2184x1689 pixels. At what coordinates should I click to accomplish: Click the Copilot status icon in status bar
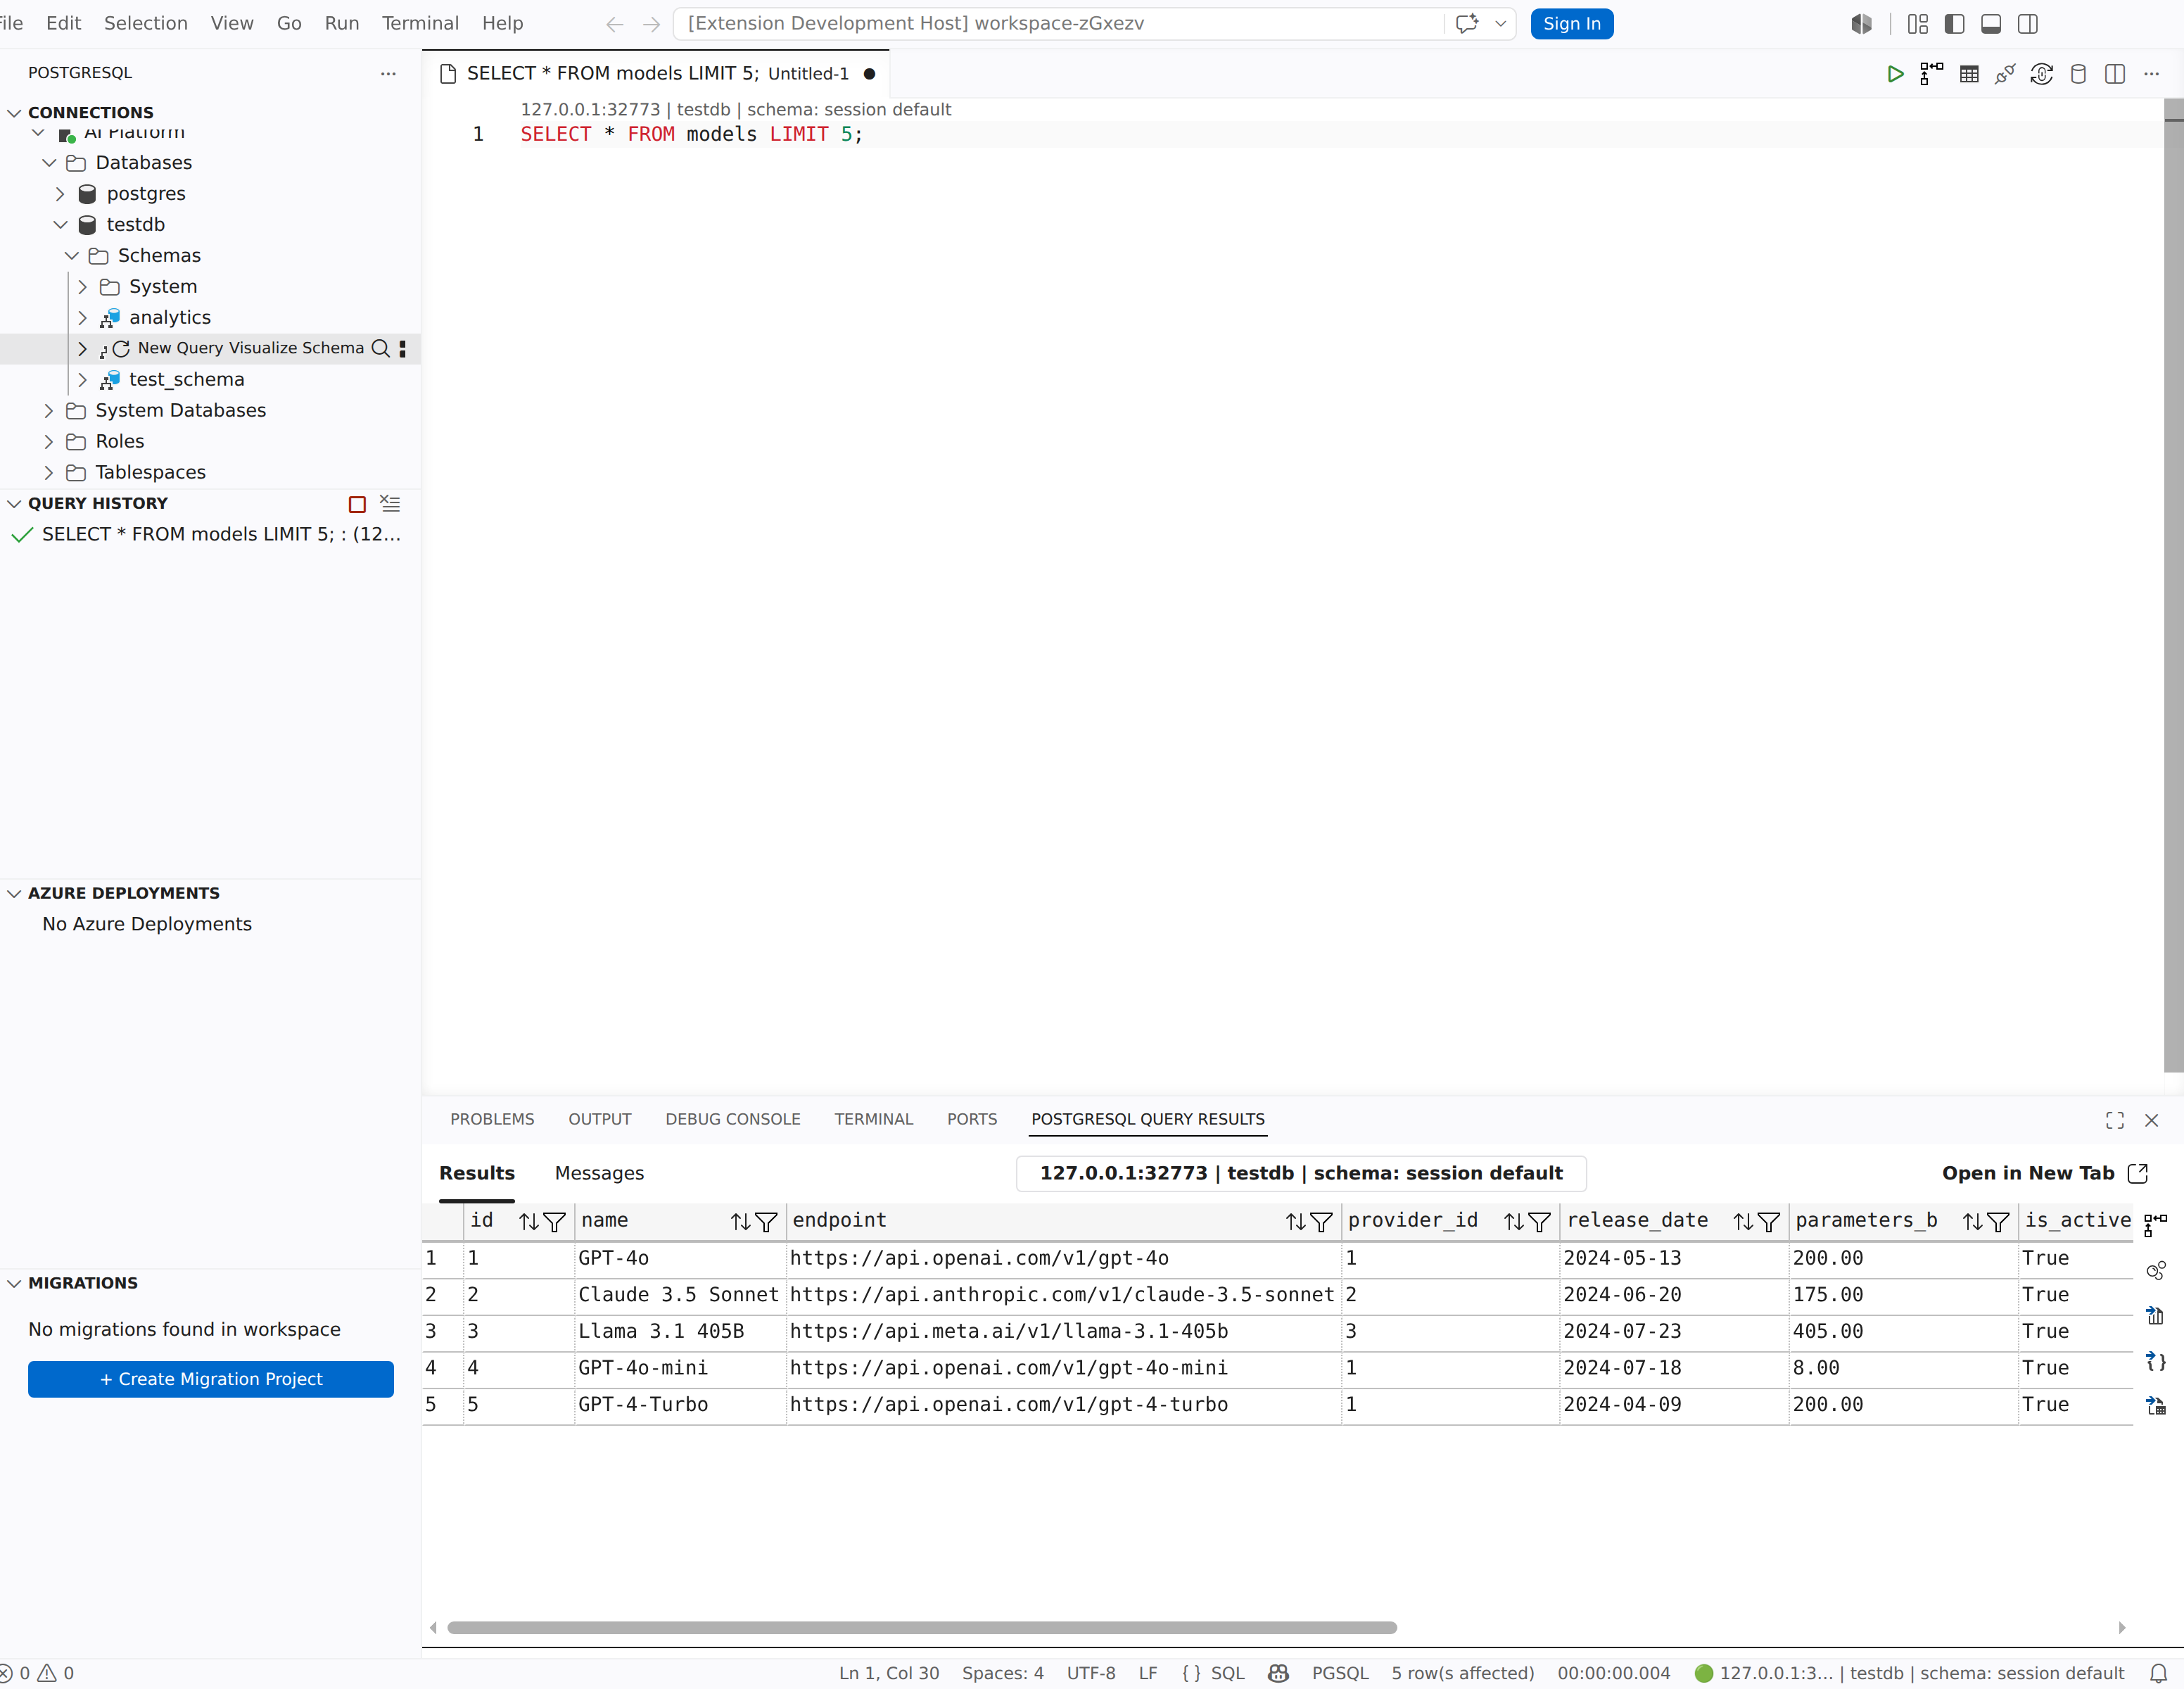pos(1278,1673)
